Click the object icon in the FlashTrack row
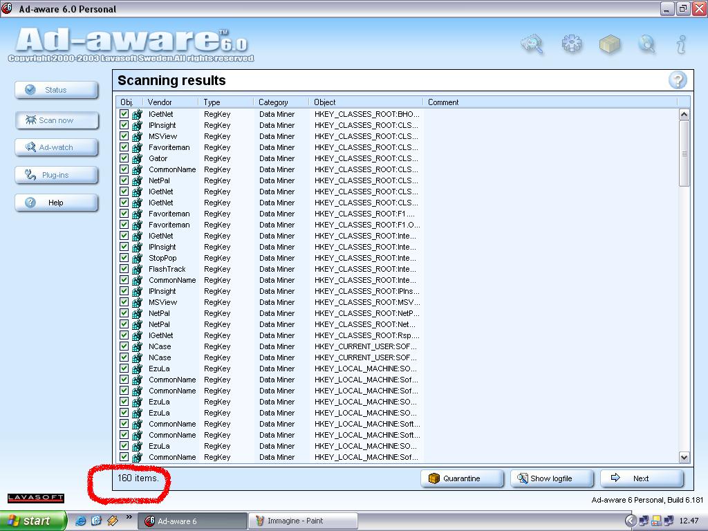The image size is (708, 531). (137, 269)
